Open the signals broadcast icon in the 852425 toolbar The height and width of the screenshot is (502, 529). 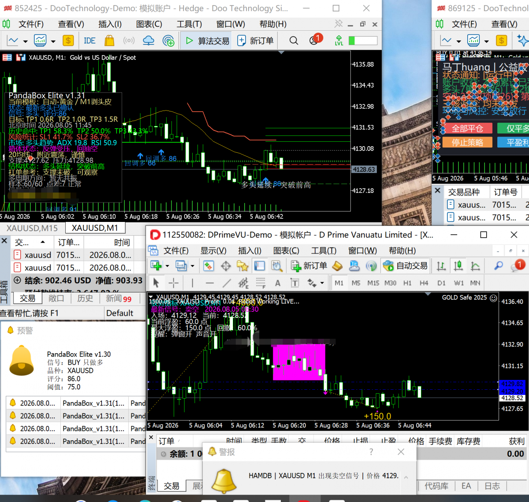[129, 41]
